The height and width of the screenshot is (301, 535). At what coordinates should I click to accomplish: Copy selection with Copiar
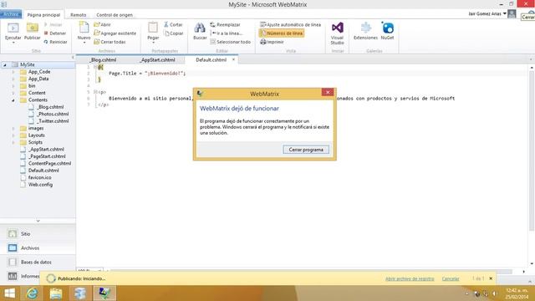click(x=174, y=33)
